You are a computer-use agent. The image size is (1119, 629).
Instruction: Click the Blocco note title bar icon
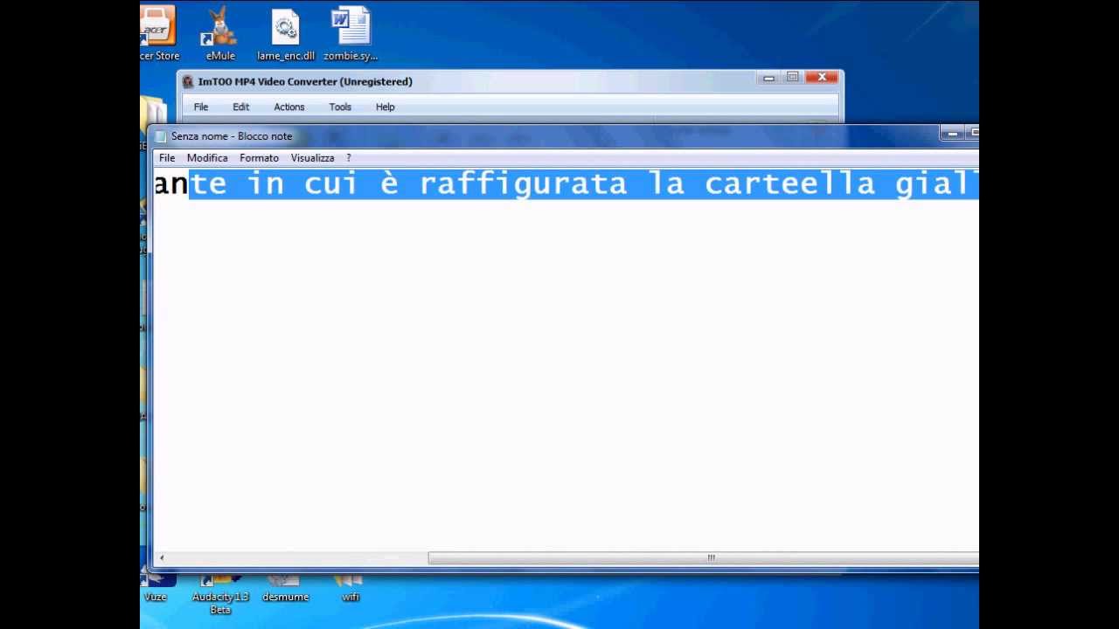point(161,136)
